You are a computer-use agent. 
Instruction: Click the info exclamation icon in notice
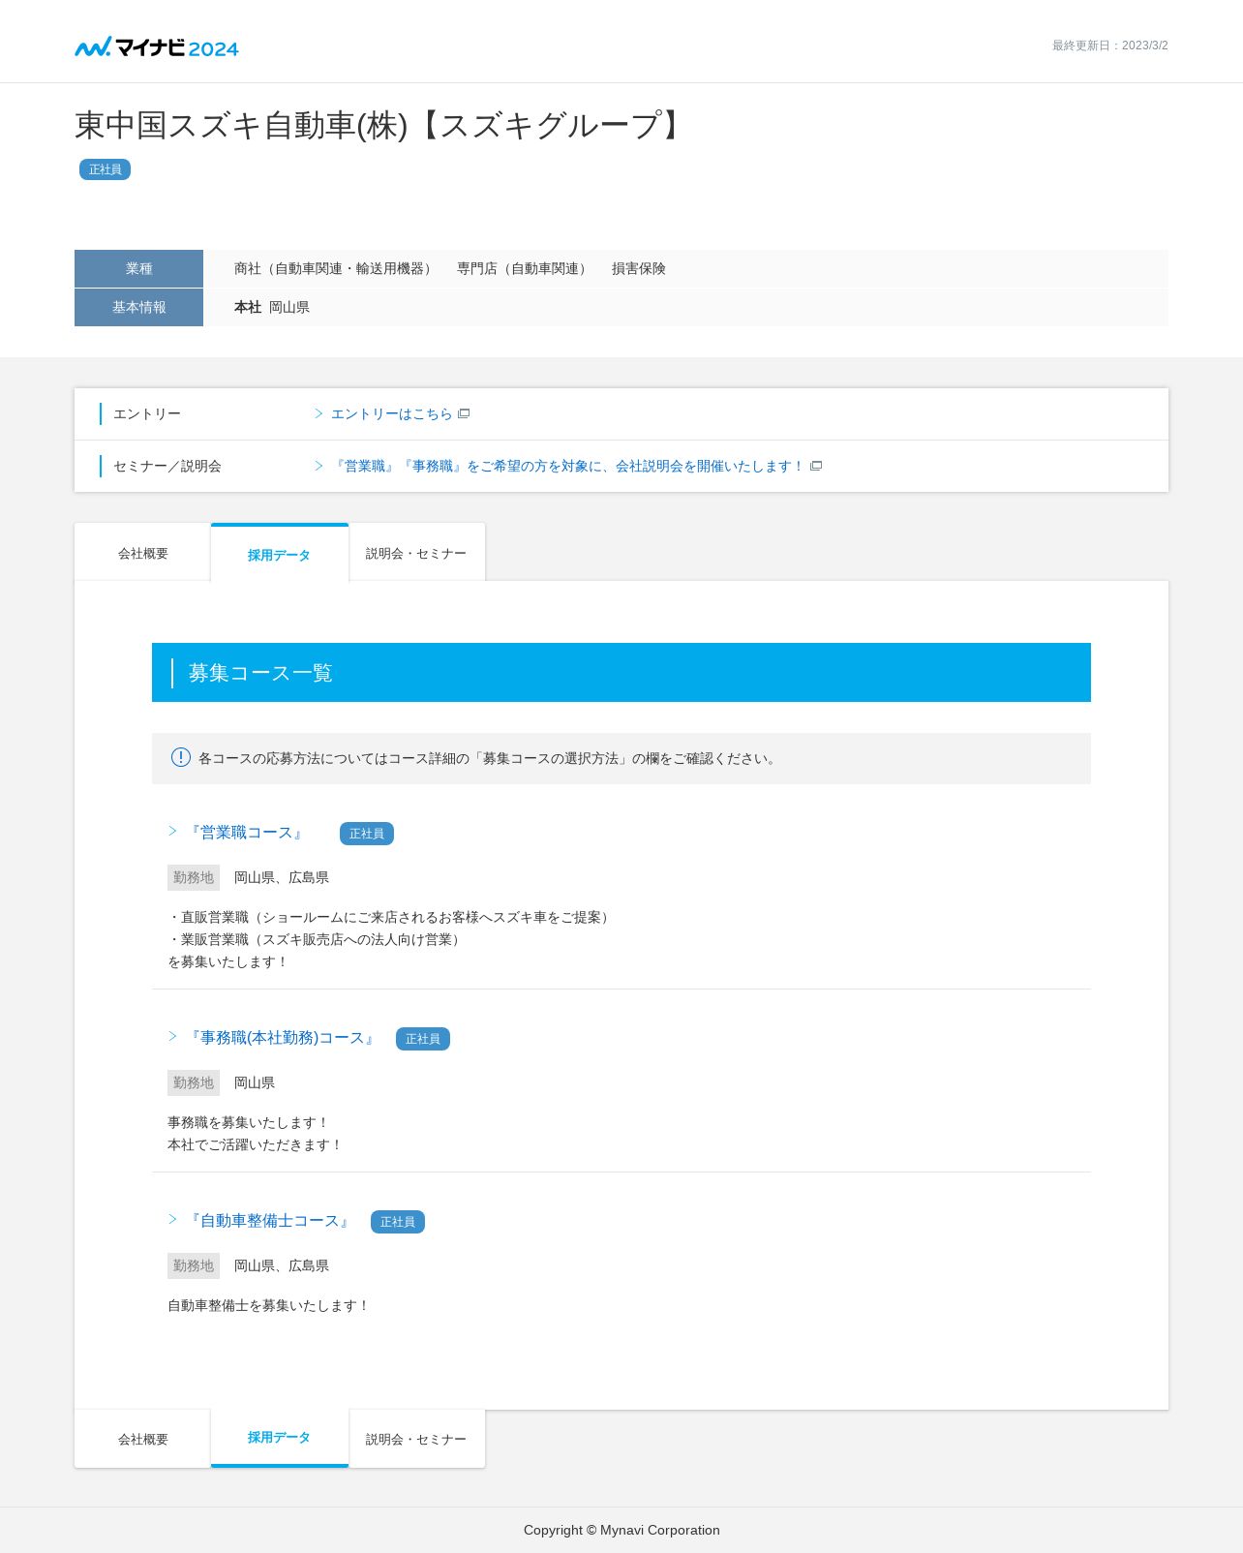click(181, 757)
